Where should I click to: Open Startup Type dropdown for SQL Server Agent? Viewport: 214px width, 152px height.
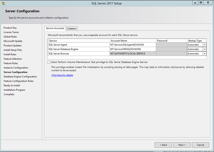pos(204,45)
